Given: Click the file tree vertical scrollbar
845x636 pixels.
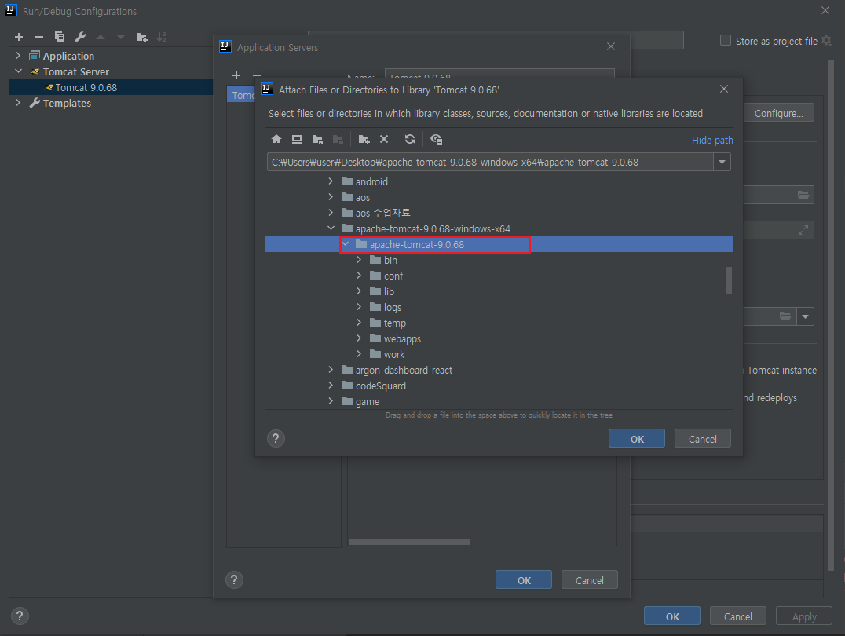Looking at the screenshot, I should (729, 280).
